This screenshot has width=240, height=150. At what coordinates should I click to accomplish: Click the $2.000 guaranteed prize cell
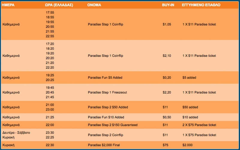click(x=188, y=145)
